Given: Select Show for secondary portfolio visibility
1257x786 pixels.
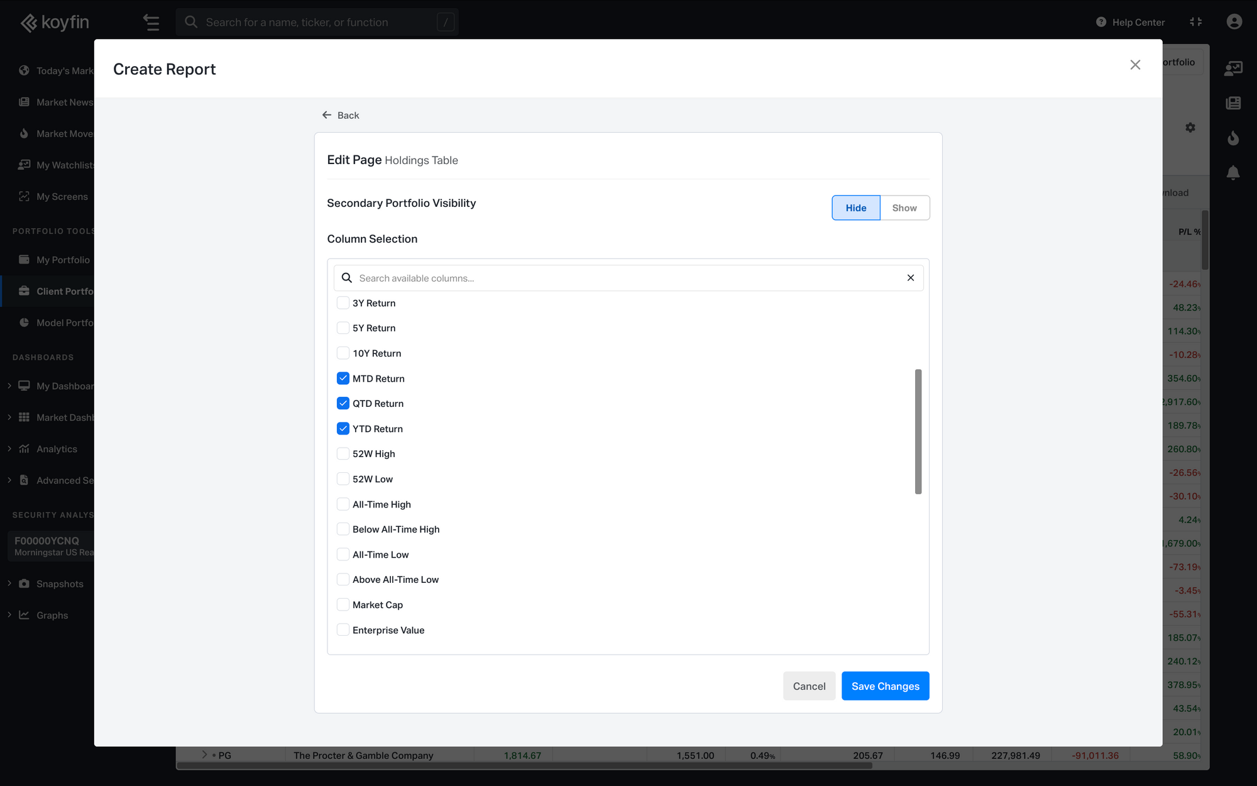Looking at the screenshot, I should (904, 208).
